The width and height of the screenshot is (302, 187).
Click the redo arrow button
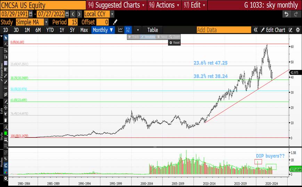click(x=296, y=14)
